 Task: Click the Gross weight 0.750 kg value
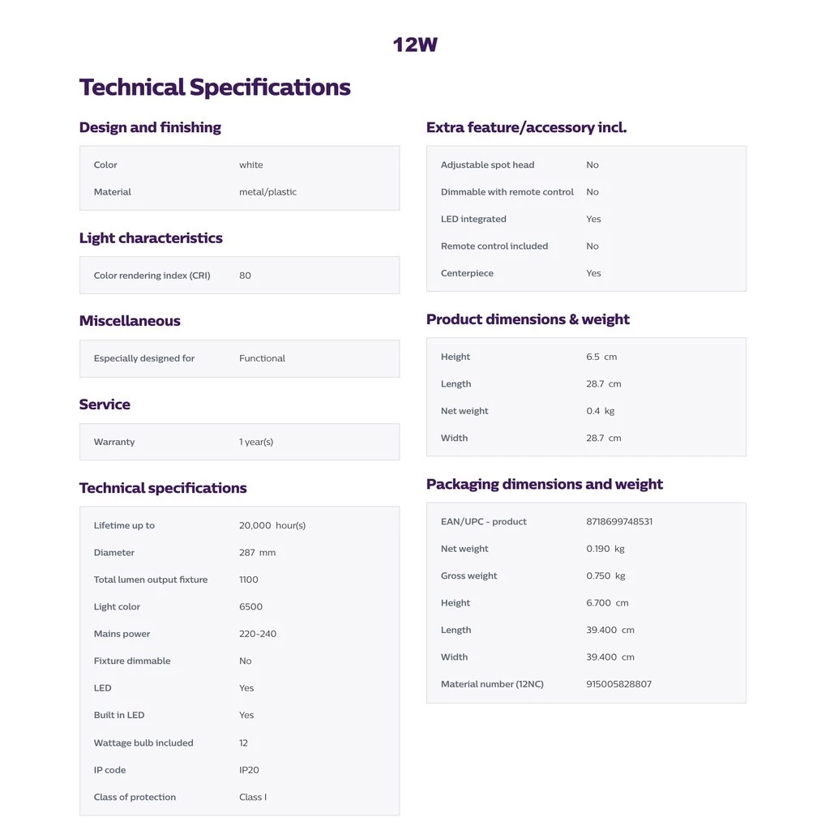tap(605, 576)
